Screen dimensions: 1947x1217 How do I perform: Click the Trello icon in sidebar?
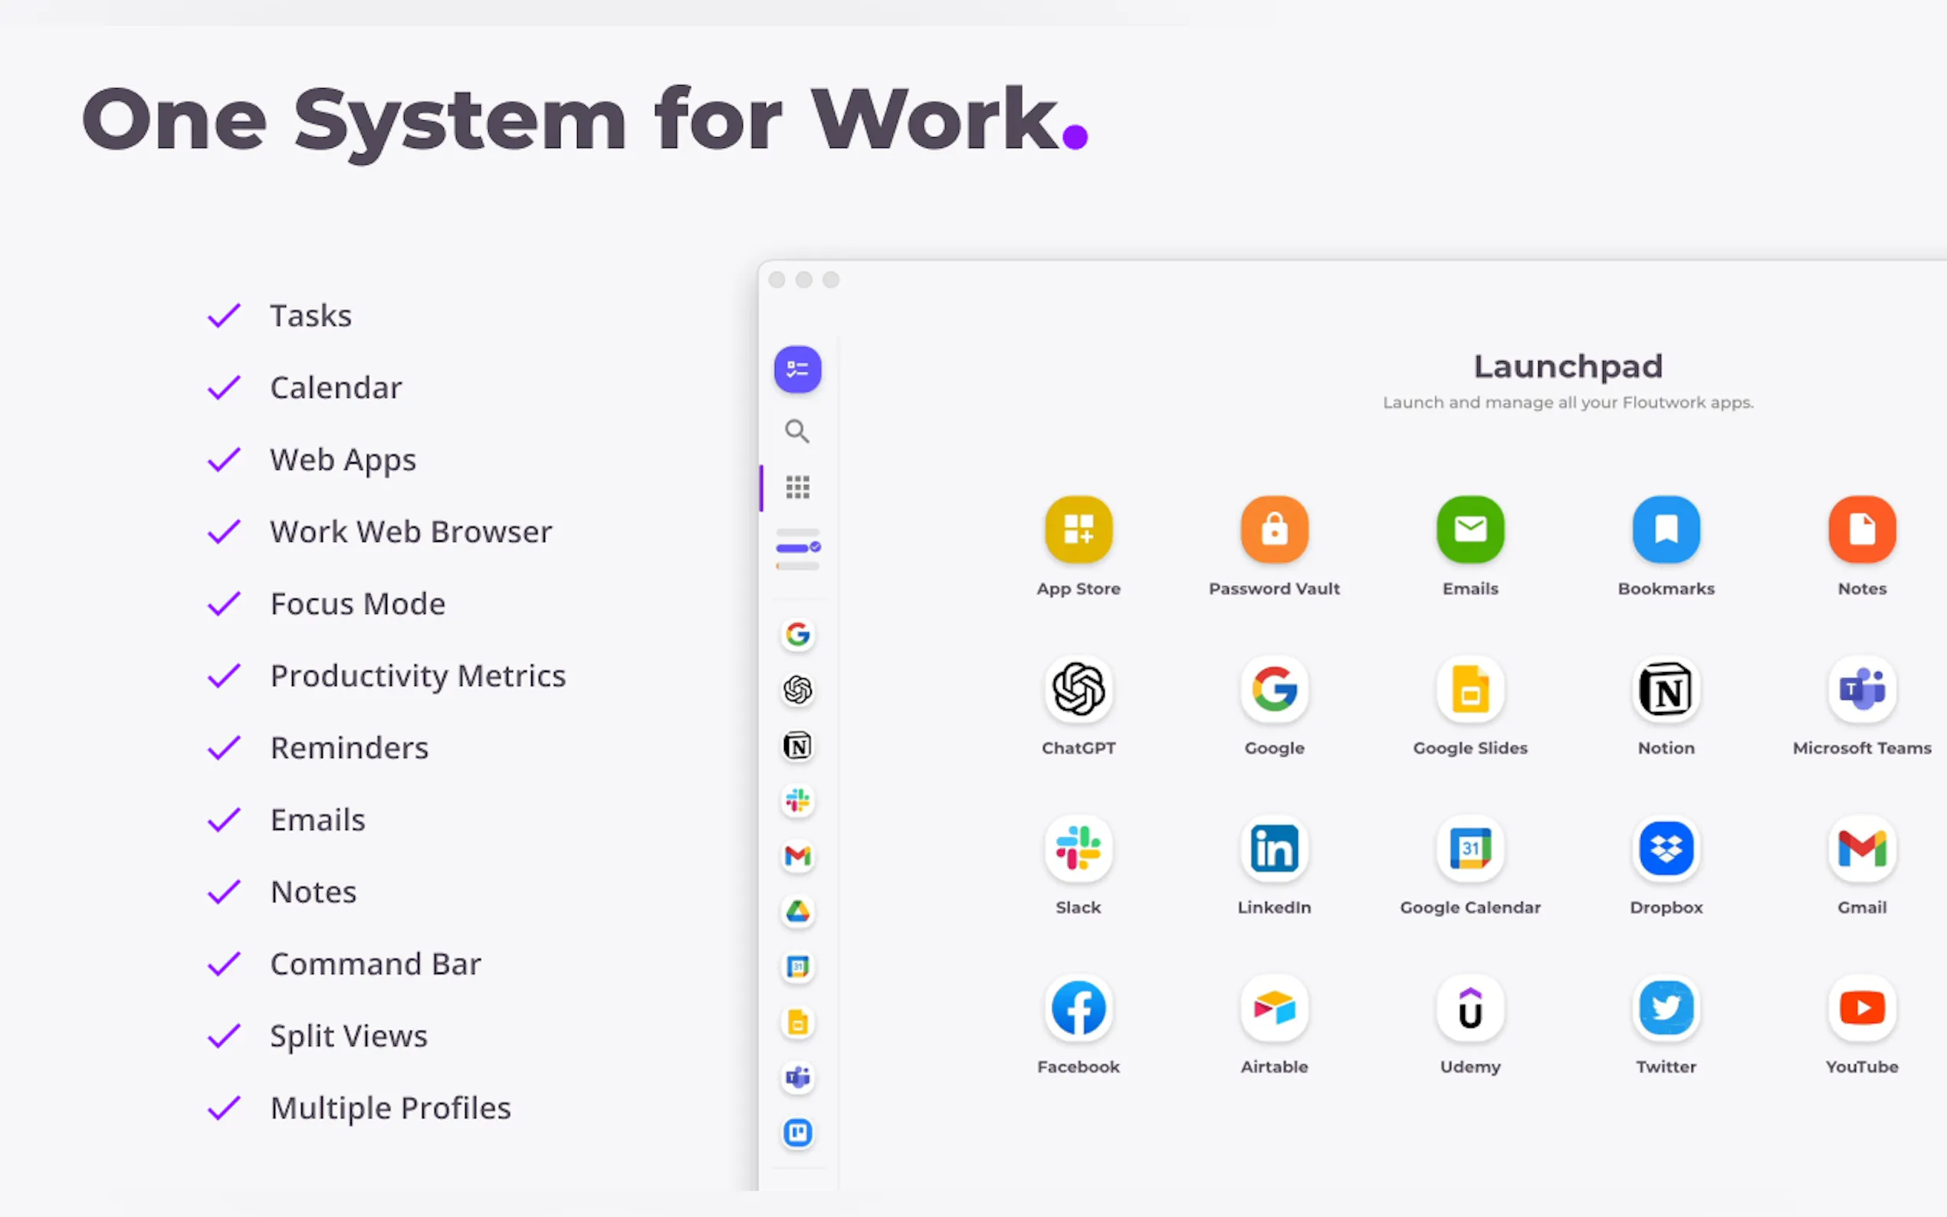pyautogui.click(x=797, y=1133)
